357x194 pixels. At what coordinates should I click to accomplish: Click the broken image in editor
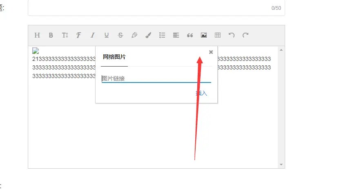pyautogui.click(x=36, y=51)
